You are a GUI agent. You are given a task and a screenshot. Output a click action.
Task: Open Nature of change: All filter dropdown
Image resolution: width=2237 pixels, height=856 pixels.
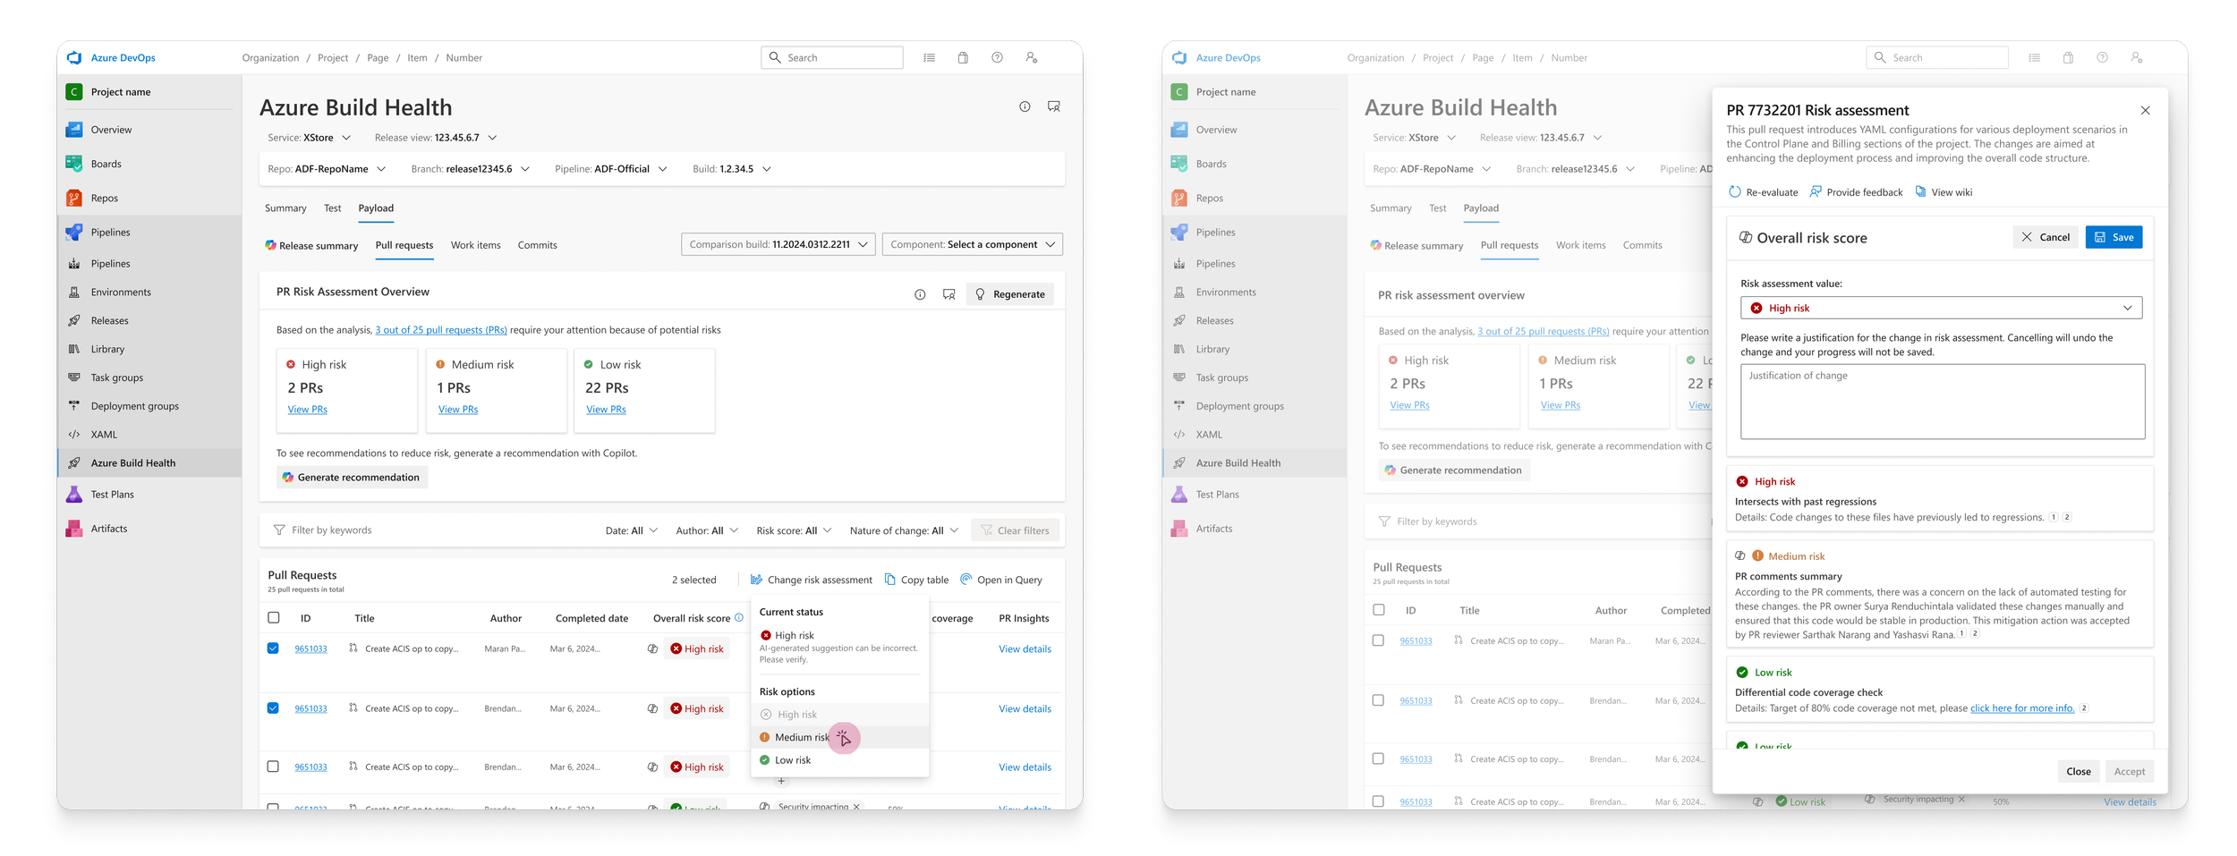click(x=904, y=530)
